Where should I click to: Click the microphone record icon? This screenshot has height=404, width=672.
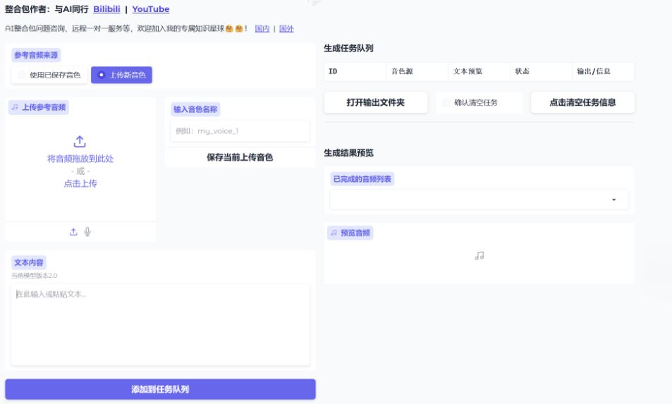(x=87, y=231)
